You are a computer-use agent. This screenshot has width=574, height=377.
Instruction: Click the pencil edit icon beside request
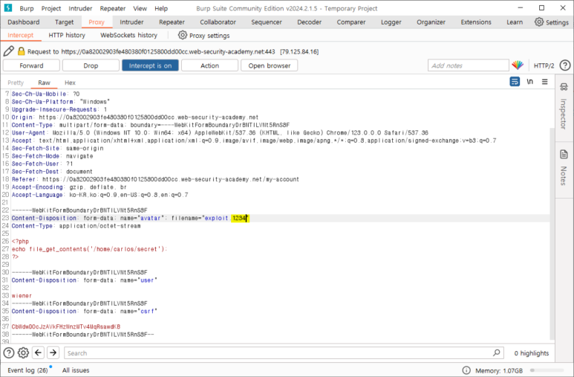click(8, 51)
